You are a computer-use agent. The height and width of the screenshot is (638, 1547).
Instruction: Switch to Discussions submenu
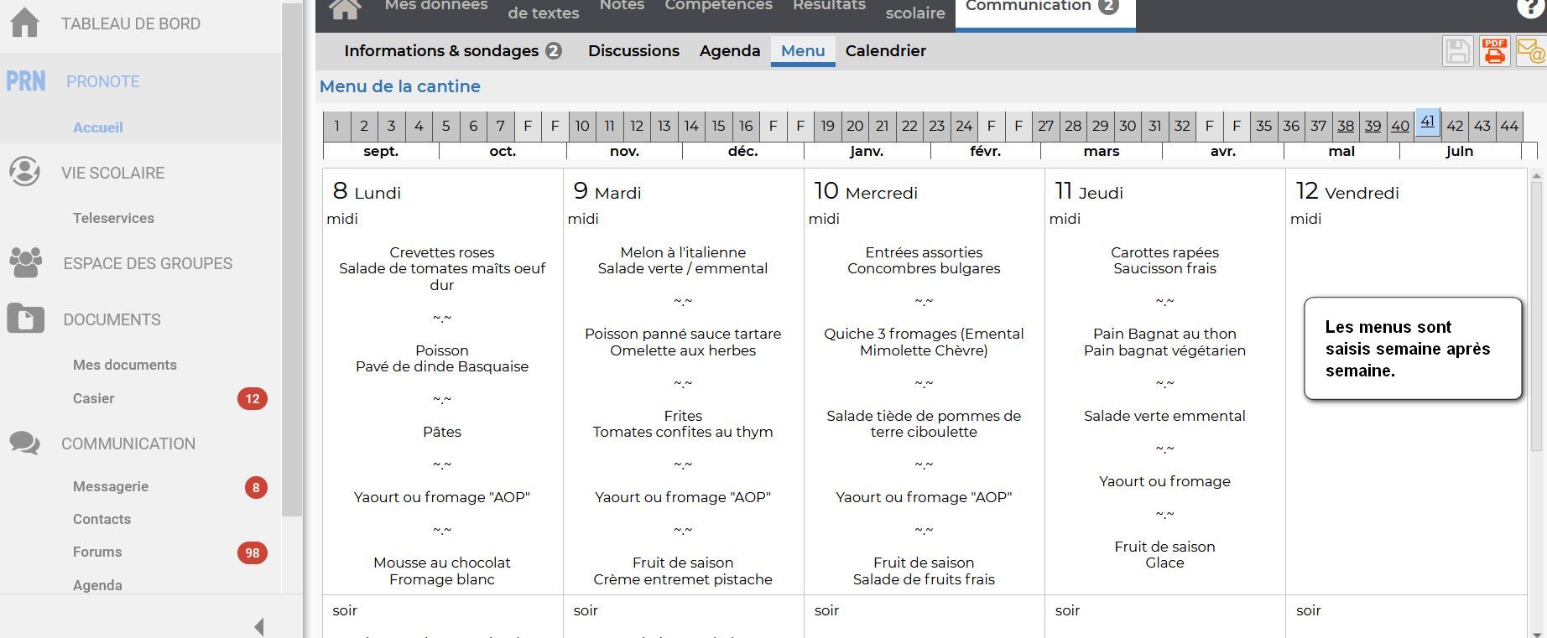tap(633, 51)
